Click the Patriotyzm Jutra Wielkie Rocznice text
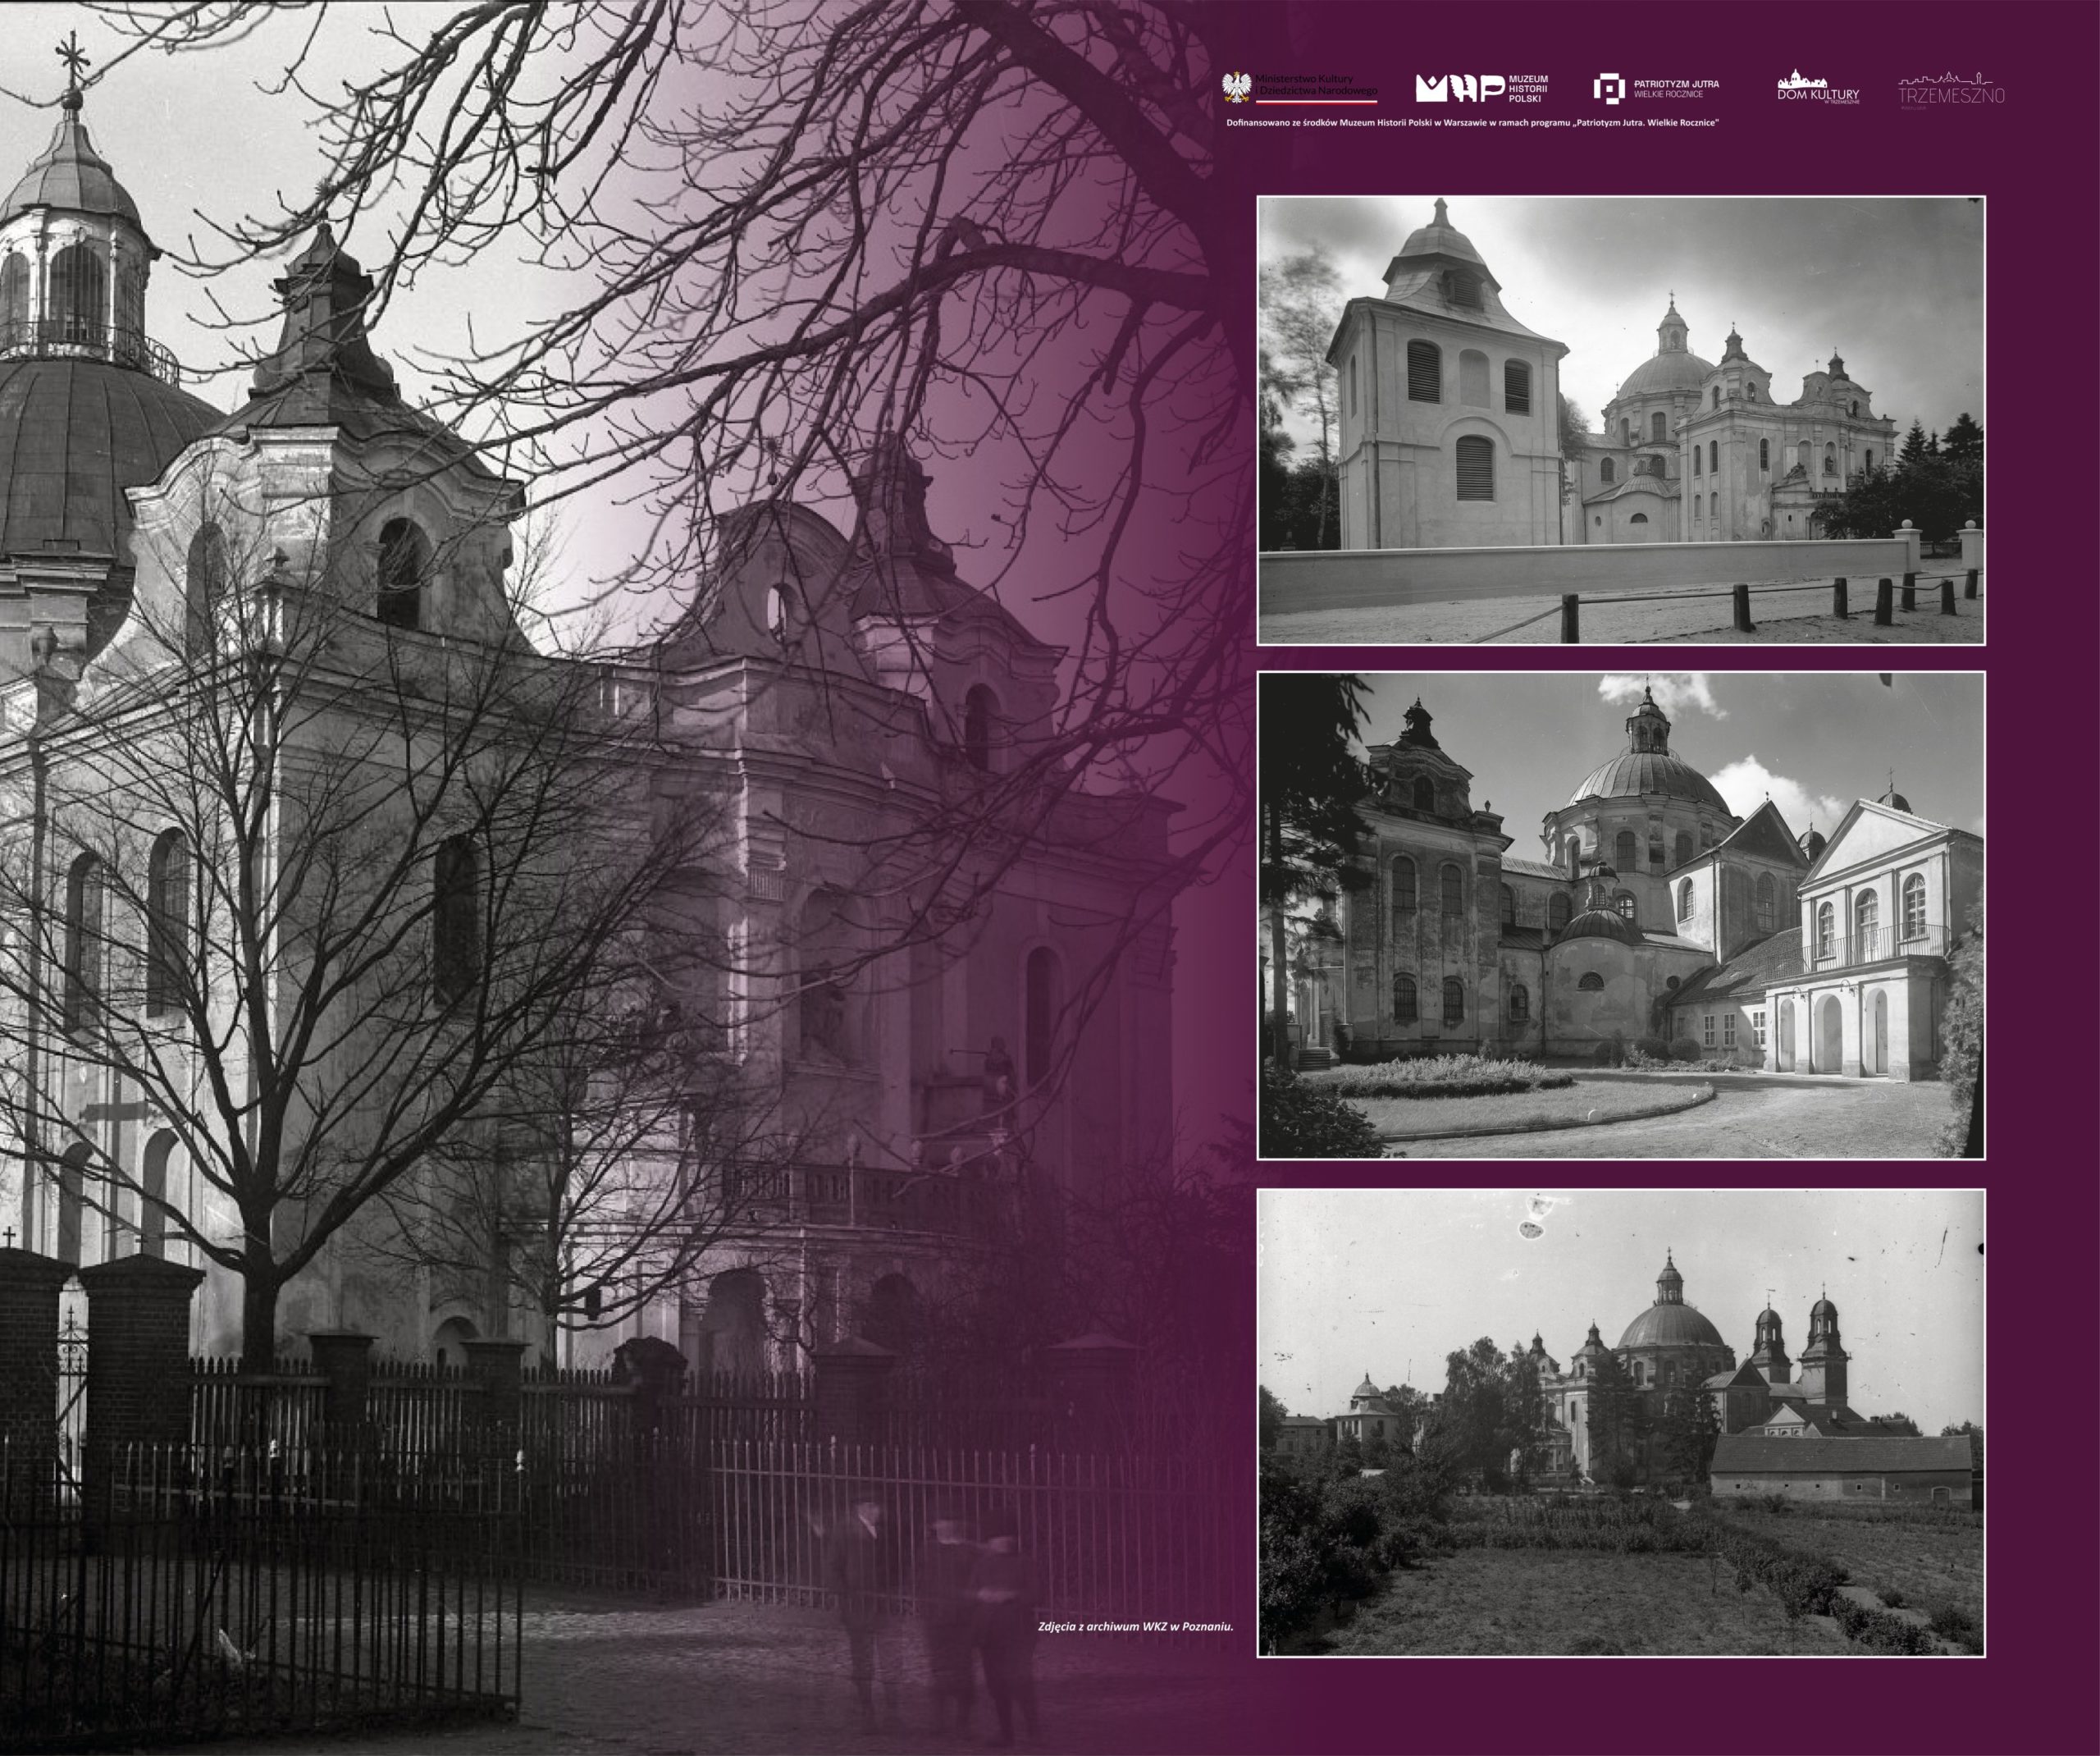 tap(1676, 89)
